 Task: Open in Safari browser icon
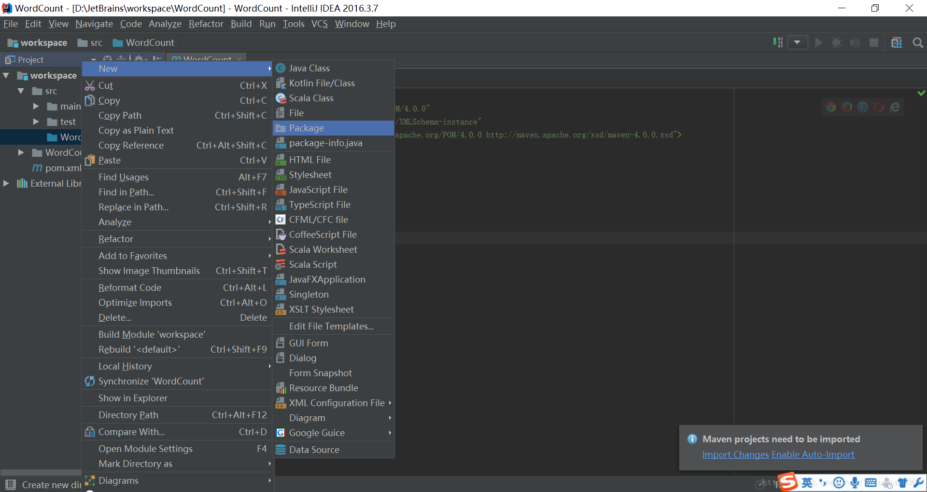click(863, 107)
